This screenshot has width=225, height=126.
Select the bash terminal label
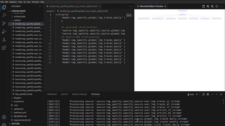tap(191, 94)
